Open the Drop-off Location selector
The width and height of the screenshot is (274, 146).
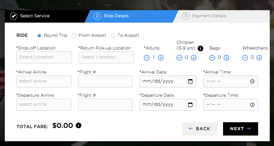[x=44, y=57]
